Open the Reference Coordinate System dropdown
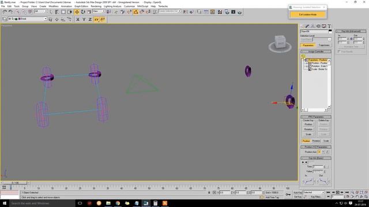 click(99, 11)
